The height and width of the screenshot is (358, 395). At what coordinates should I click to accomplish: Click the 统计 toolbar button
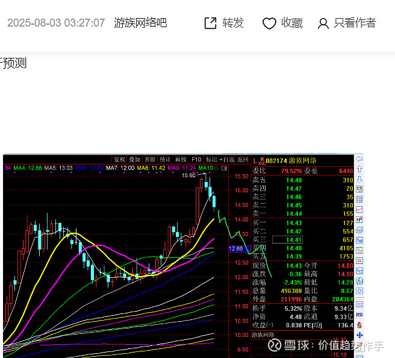(165, 160)
